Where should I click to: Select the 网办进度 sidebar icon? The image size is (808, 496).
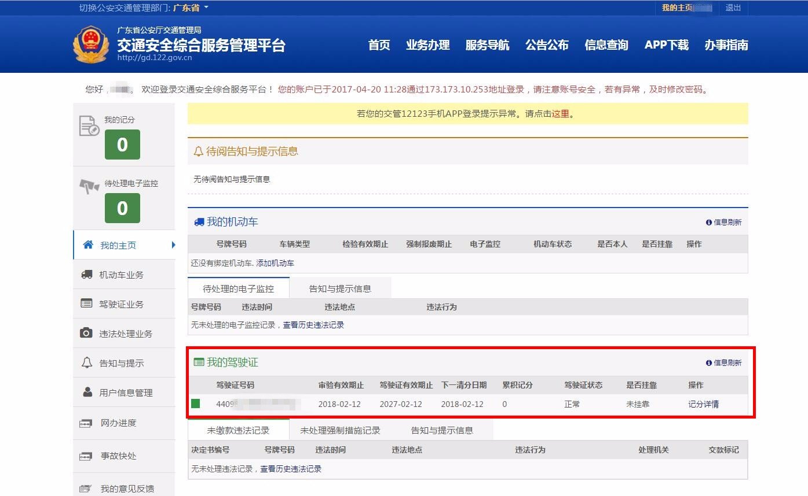pyautogui.click(x=86, y=424)
